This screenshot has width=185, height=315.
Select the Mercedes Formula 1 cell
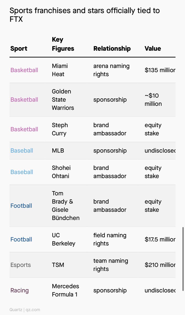point(65,290)
